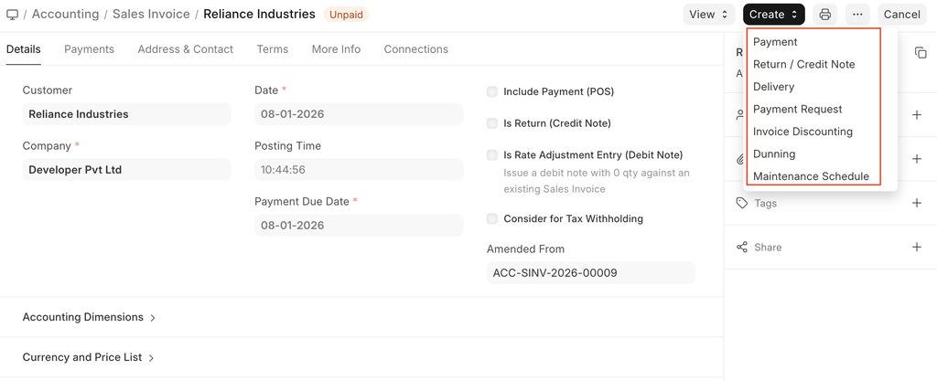Enable Include Payment (POS) checkbox
Screen dimensions: 937x381
[x=492, y=91]
